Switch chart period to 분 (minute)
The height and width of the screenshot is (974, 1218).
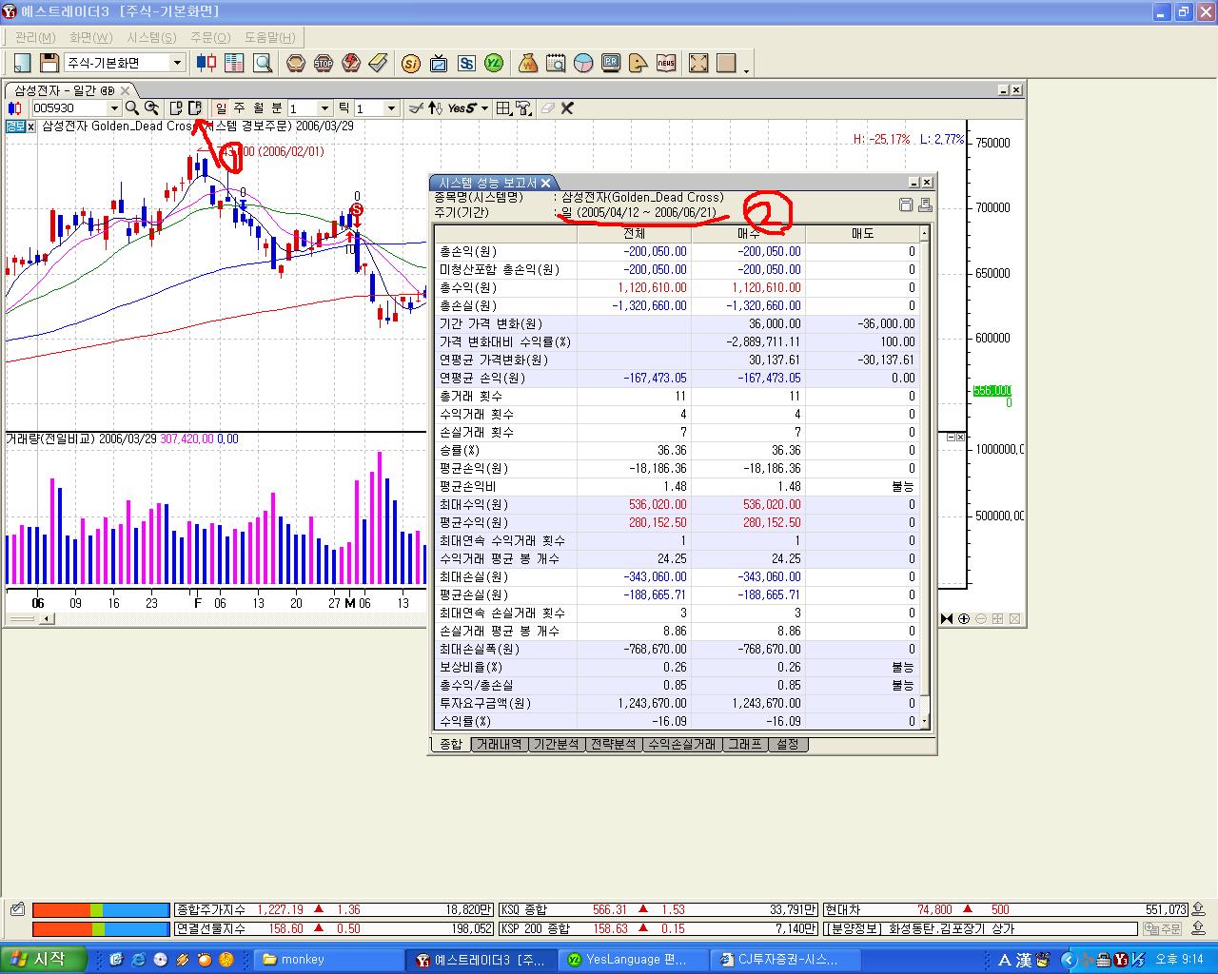[276, 108]
